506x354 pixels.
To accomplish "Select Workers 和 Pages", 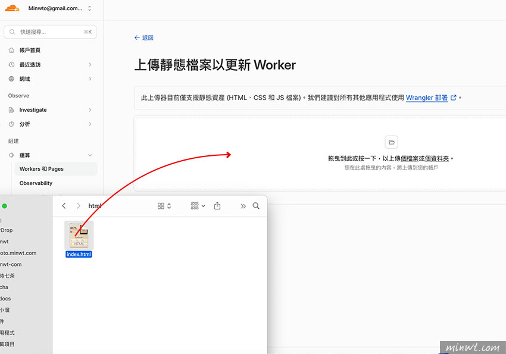I will click(x=56, y=169).
